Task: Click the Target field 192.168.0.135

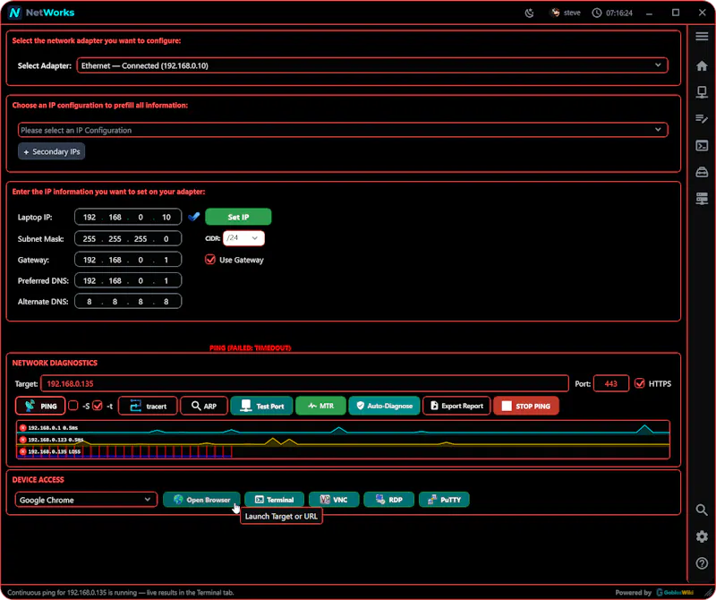Action: coord(304,383)
